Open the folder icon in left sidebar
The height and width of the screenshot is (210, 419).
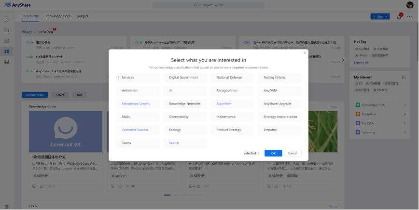click(x=6, y=30)
